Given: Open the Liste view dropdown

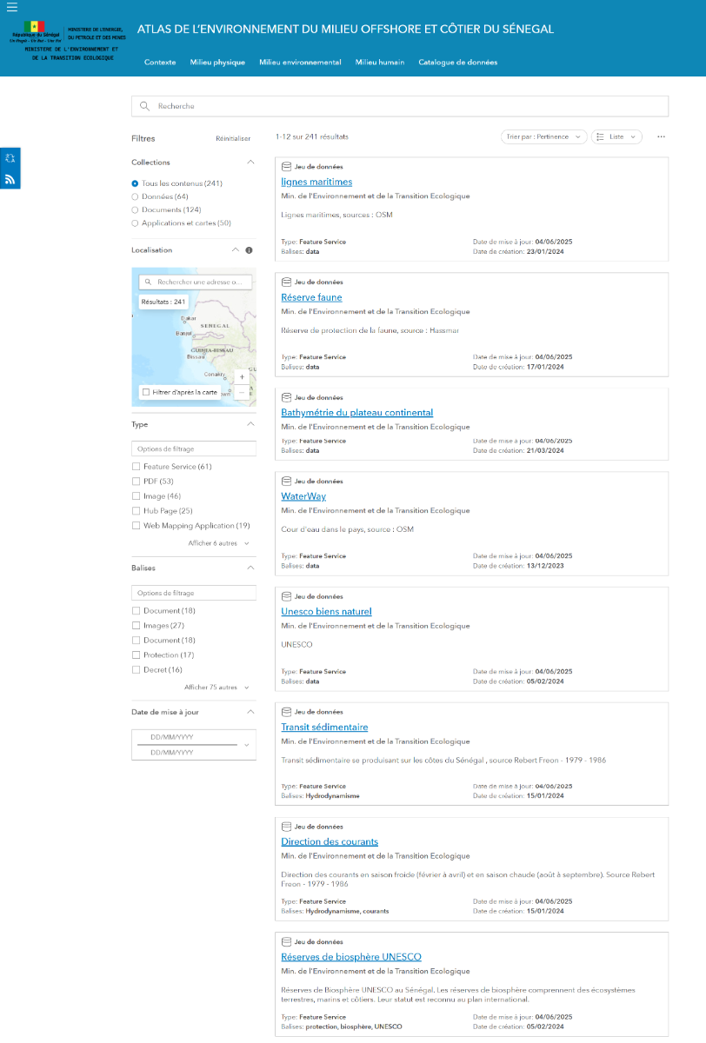Looking at the screenshot, I should (x=616, y=136).
